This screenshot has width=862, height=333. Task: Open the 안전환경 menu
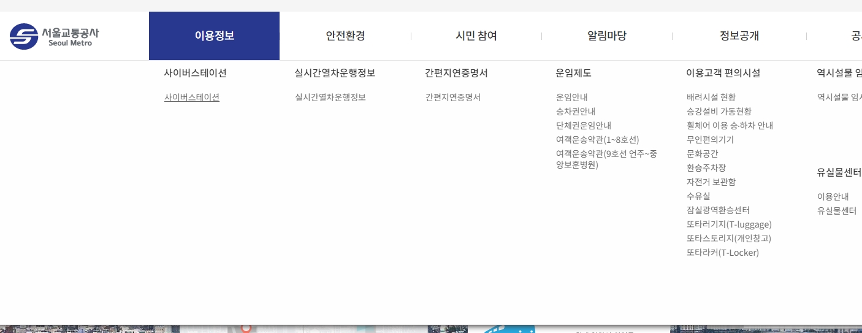[x=345, y=36]
